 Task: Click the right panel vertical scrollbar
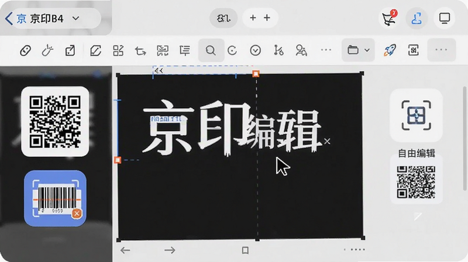[x=464, y=138]
